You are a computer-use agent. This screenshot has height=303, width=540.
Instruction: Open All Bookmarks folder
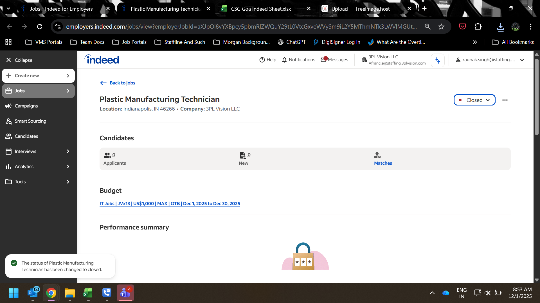(513, 42)
